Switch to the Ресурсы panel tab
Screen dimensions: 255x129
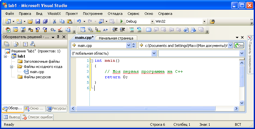pyautogui.click(x=57, y=109)
